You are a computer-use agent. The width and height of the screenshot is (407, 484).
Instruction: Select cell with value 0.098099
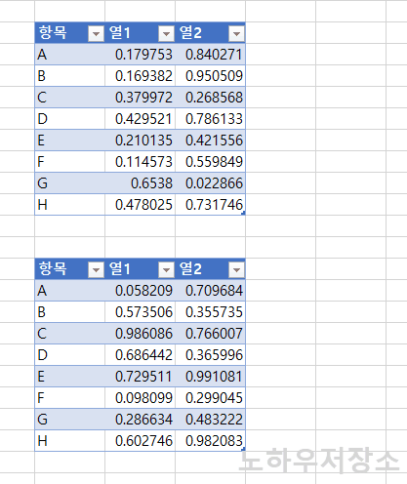click(x=141, y=398)
